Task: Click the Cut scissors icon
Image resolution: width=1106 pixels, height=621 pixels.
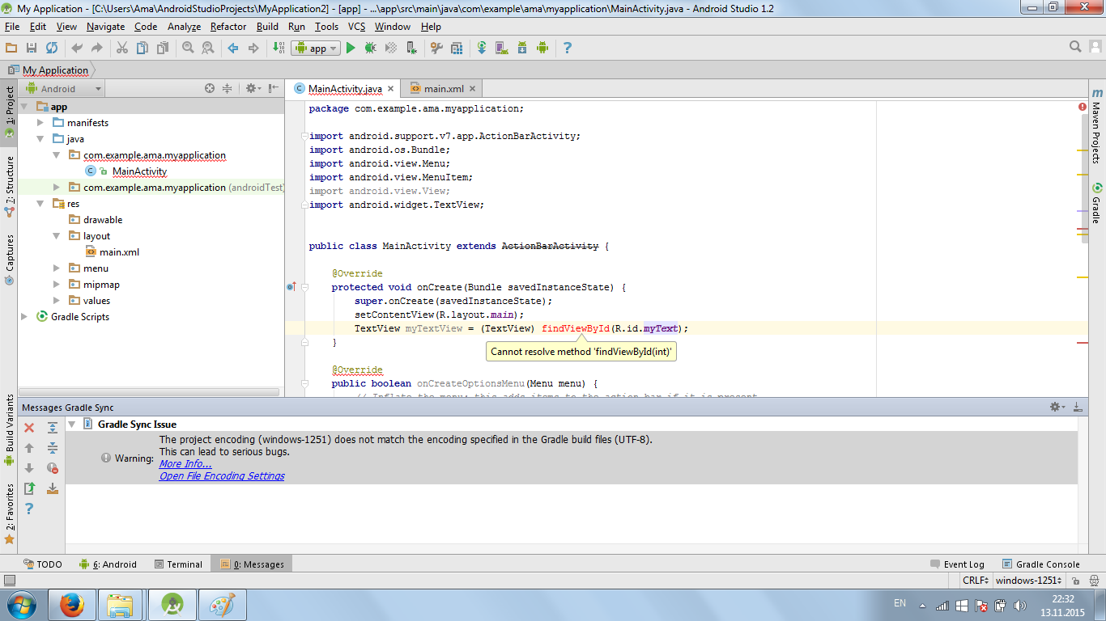Action: coord(122,48)
